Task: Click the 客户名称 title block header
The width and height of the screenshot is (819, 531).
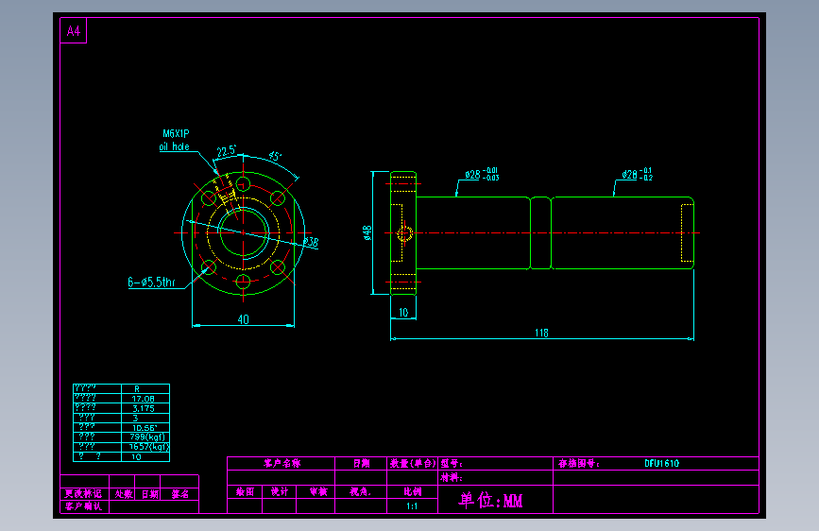Action: (282, 463)
